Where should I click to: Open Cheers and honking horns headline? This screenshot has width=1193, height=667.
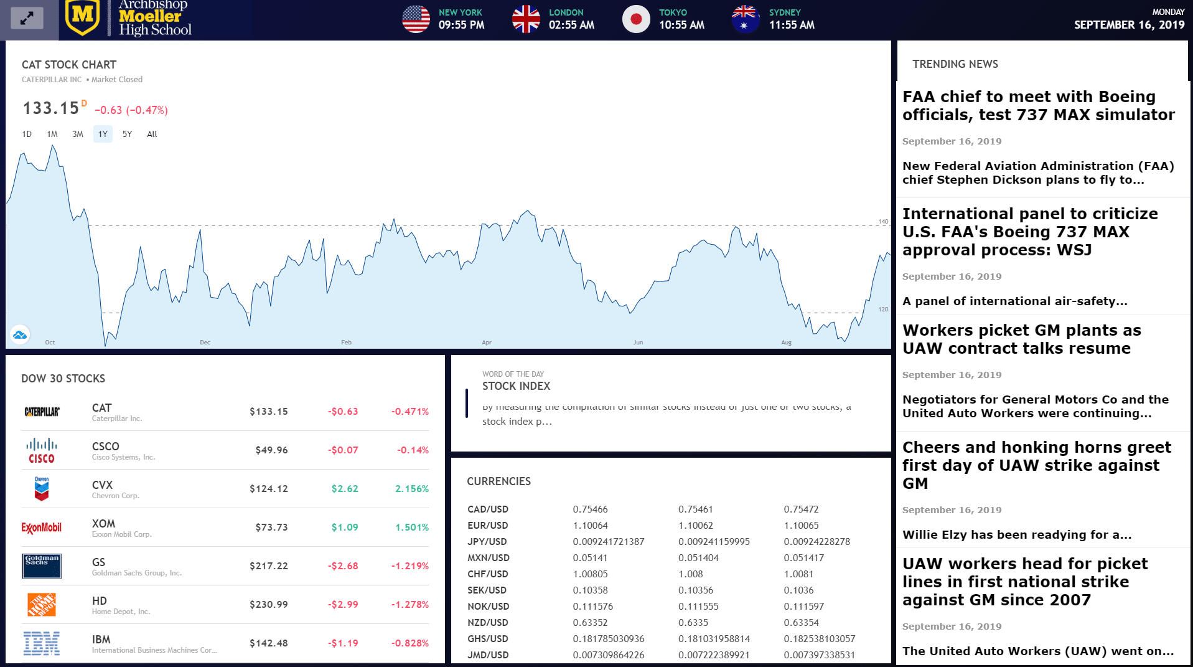(1037, 465)
